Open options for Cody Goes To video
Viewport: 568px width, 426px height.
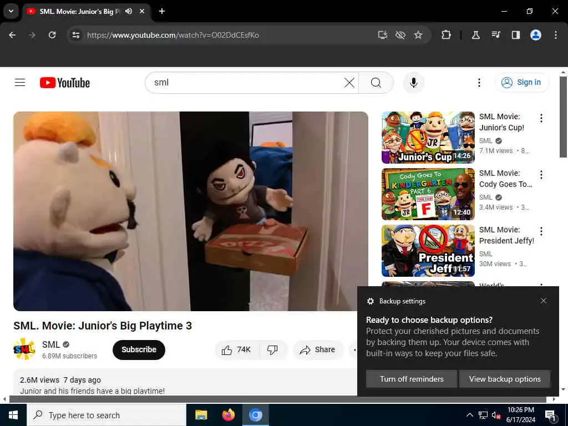tap(541, 175)
